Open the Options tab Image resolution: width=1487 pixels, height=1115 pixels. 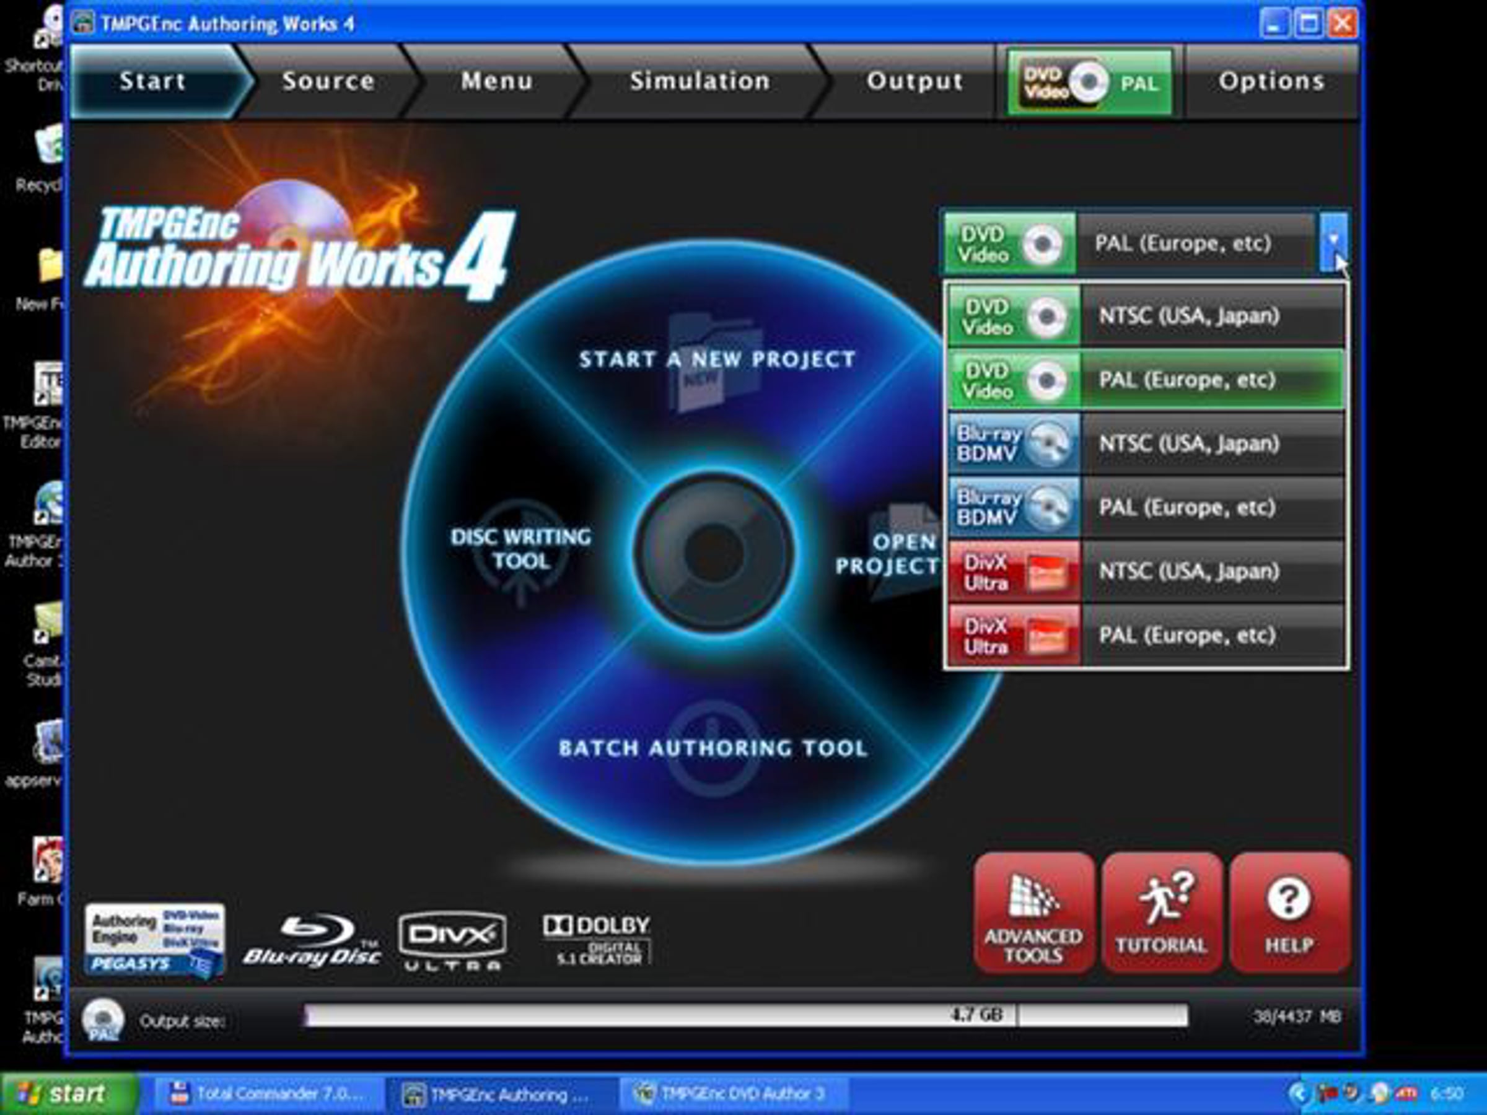(x=1271, y=81)
